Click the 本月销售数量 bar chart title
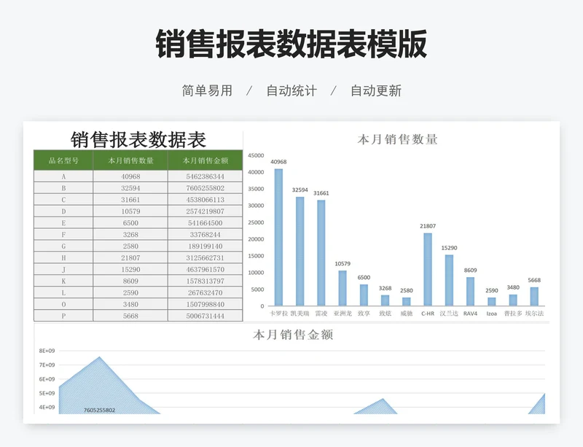 coord(397,139)
